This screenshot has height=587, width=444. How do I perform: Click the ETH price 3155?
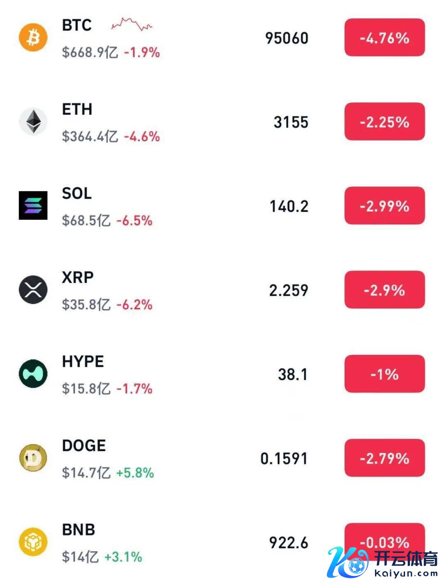pos(291,122)
